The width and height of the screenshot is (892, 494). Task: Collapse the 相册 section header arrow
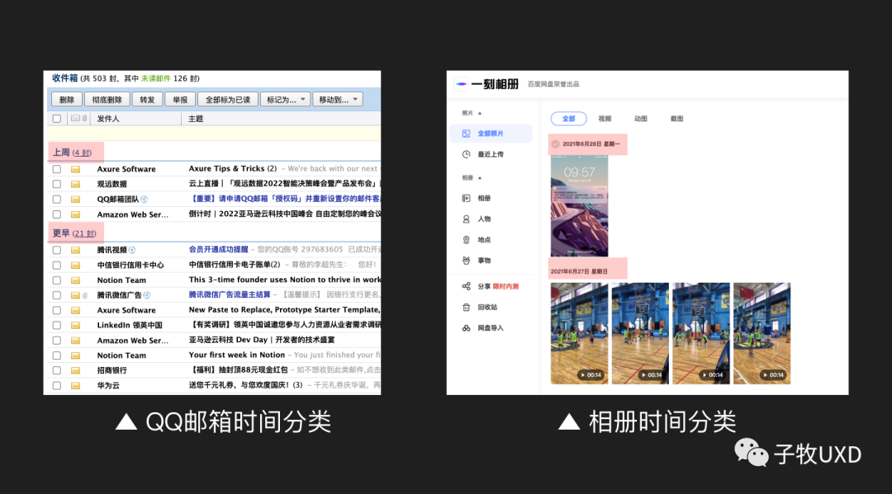480,178
